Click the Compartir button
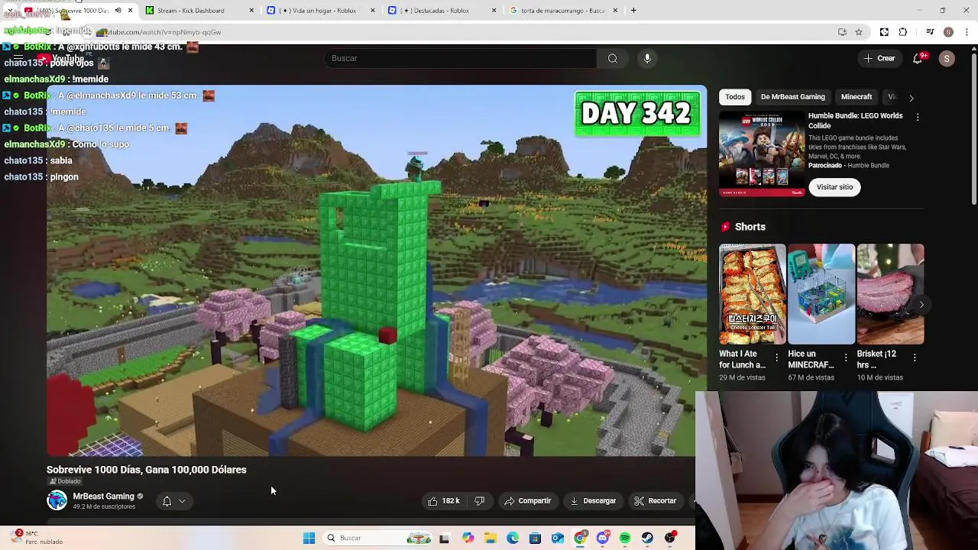Viewport: 978px width, 550px height. click(x=527, y=501)
